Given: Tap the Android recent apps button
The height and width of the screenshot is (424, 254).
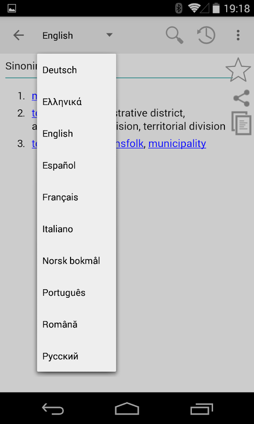Looking at the screenshot, I should [x=202, y=408].
